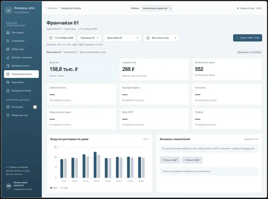Open the Доходы и расходы section

[x=21, y=57]
